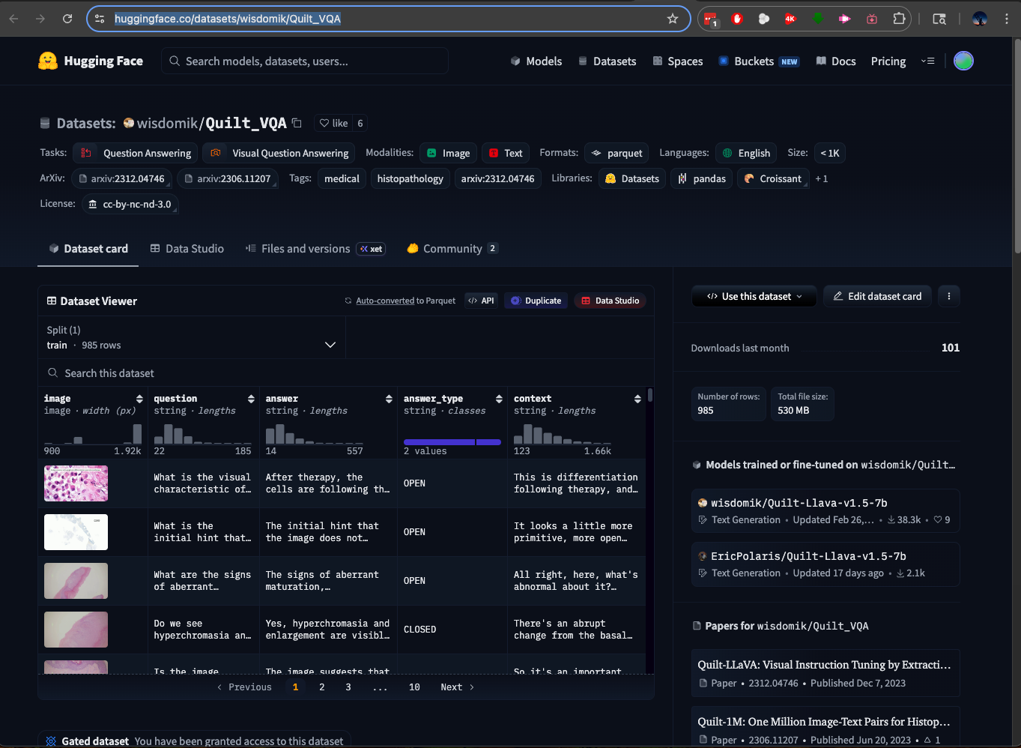Click the parquet format tag
The width and height of the screenshot is (1021, 748).
click(x=616, y=153)
